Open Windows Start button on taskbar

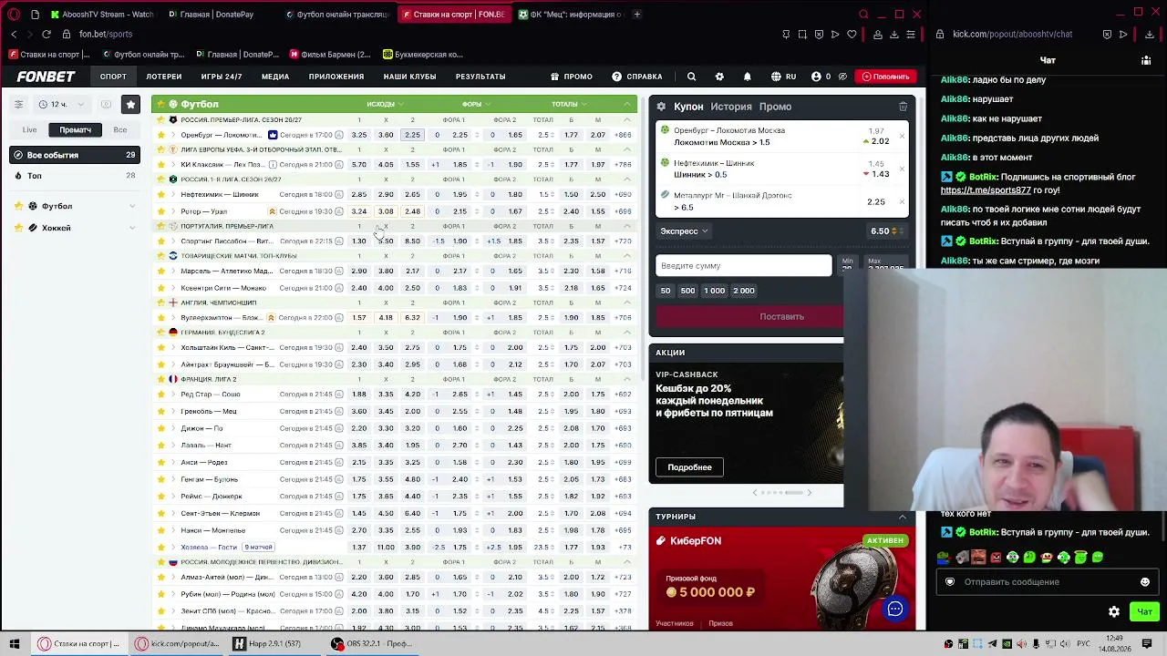click(15, 644)
